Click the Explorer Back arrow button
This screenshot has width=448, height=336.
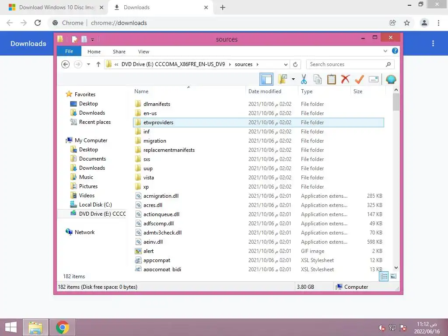66,64
